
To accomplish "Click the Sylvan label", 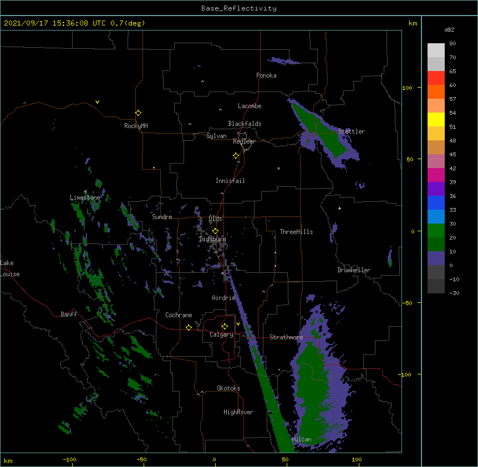I will 216,136.
